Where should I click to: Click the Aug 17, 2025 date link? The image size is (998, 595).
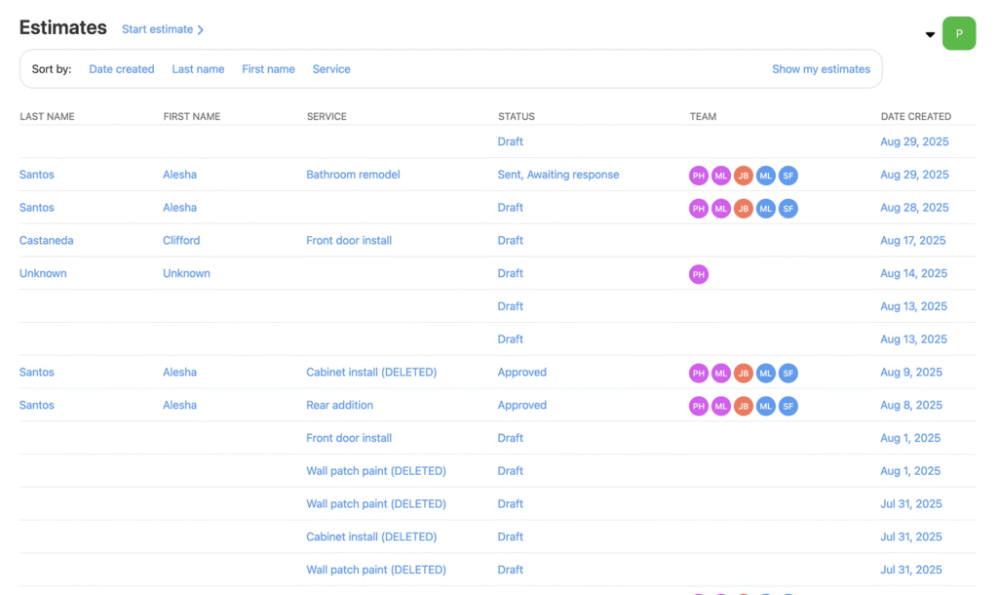[x=912, y=241]
